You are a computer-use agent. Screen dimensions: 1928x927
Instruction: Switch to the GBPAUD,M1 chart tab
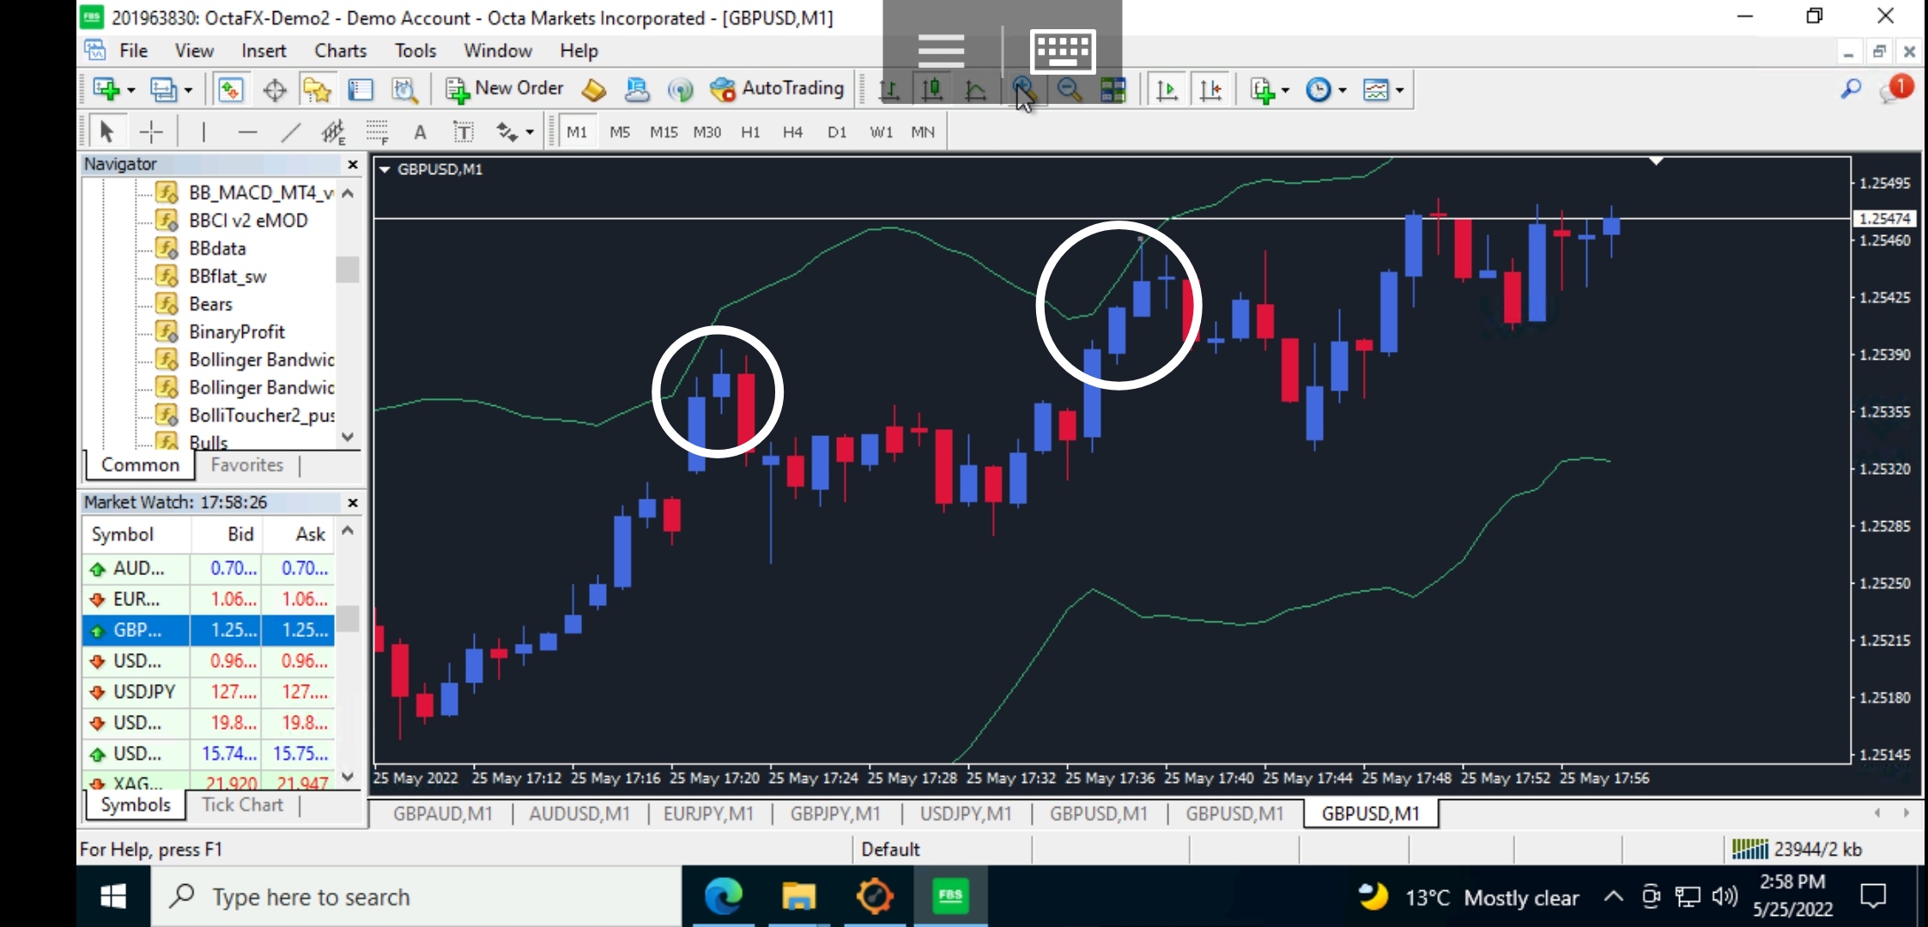coord(443,814)
